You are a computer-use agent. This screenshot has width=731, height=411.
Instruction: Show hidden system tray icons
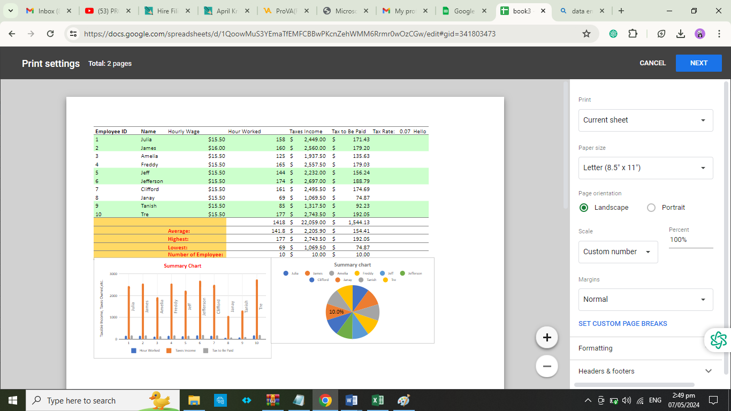(x=588, y=400)
